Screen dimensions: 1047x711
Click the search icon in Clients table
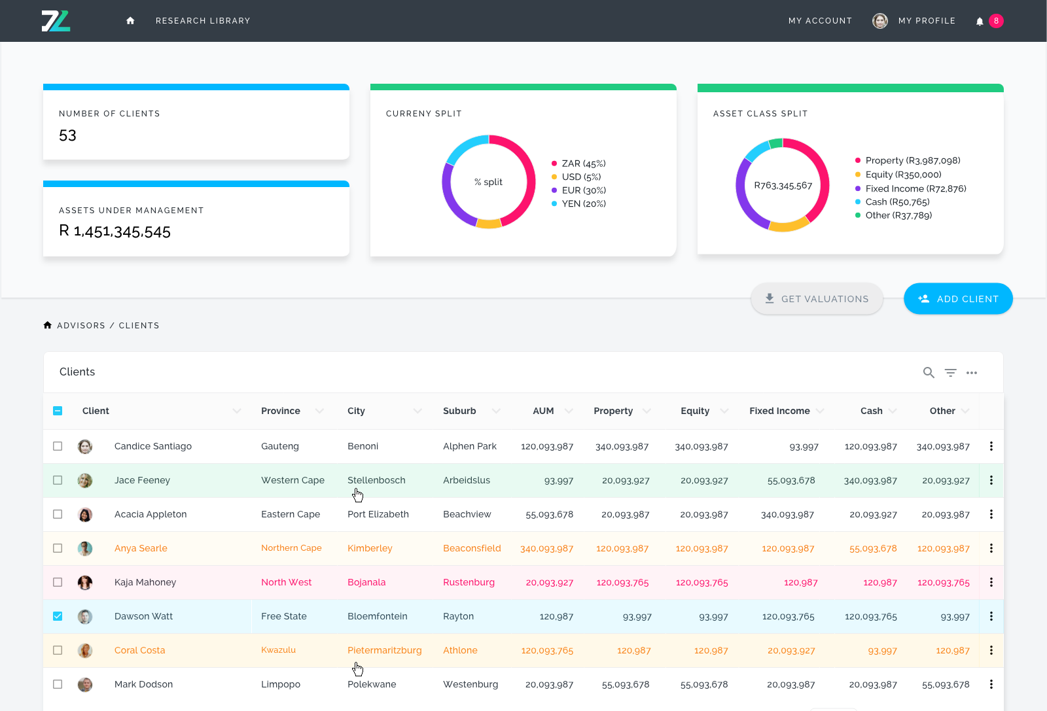(x=929, y=373)
